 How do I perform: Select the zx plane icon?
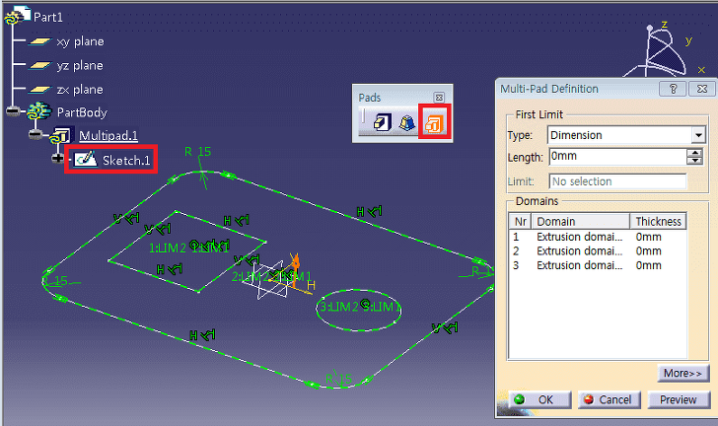tap(39, 90)
